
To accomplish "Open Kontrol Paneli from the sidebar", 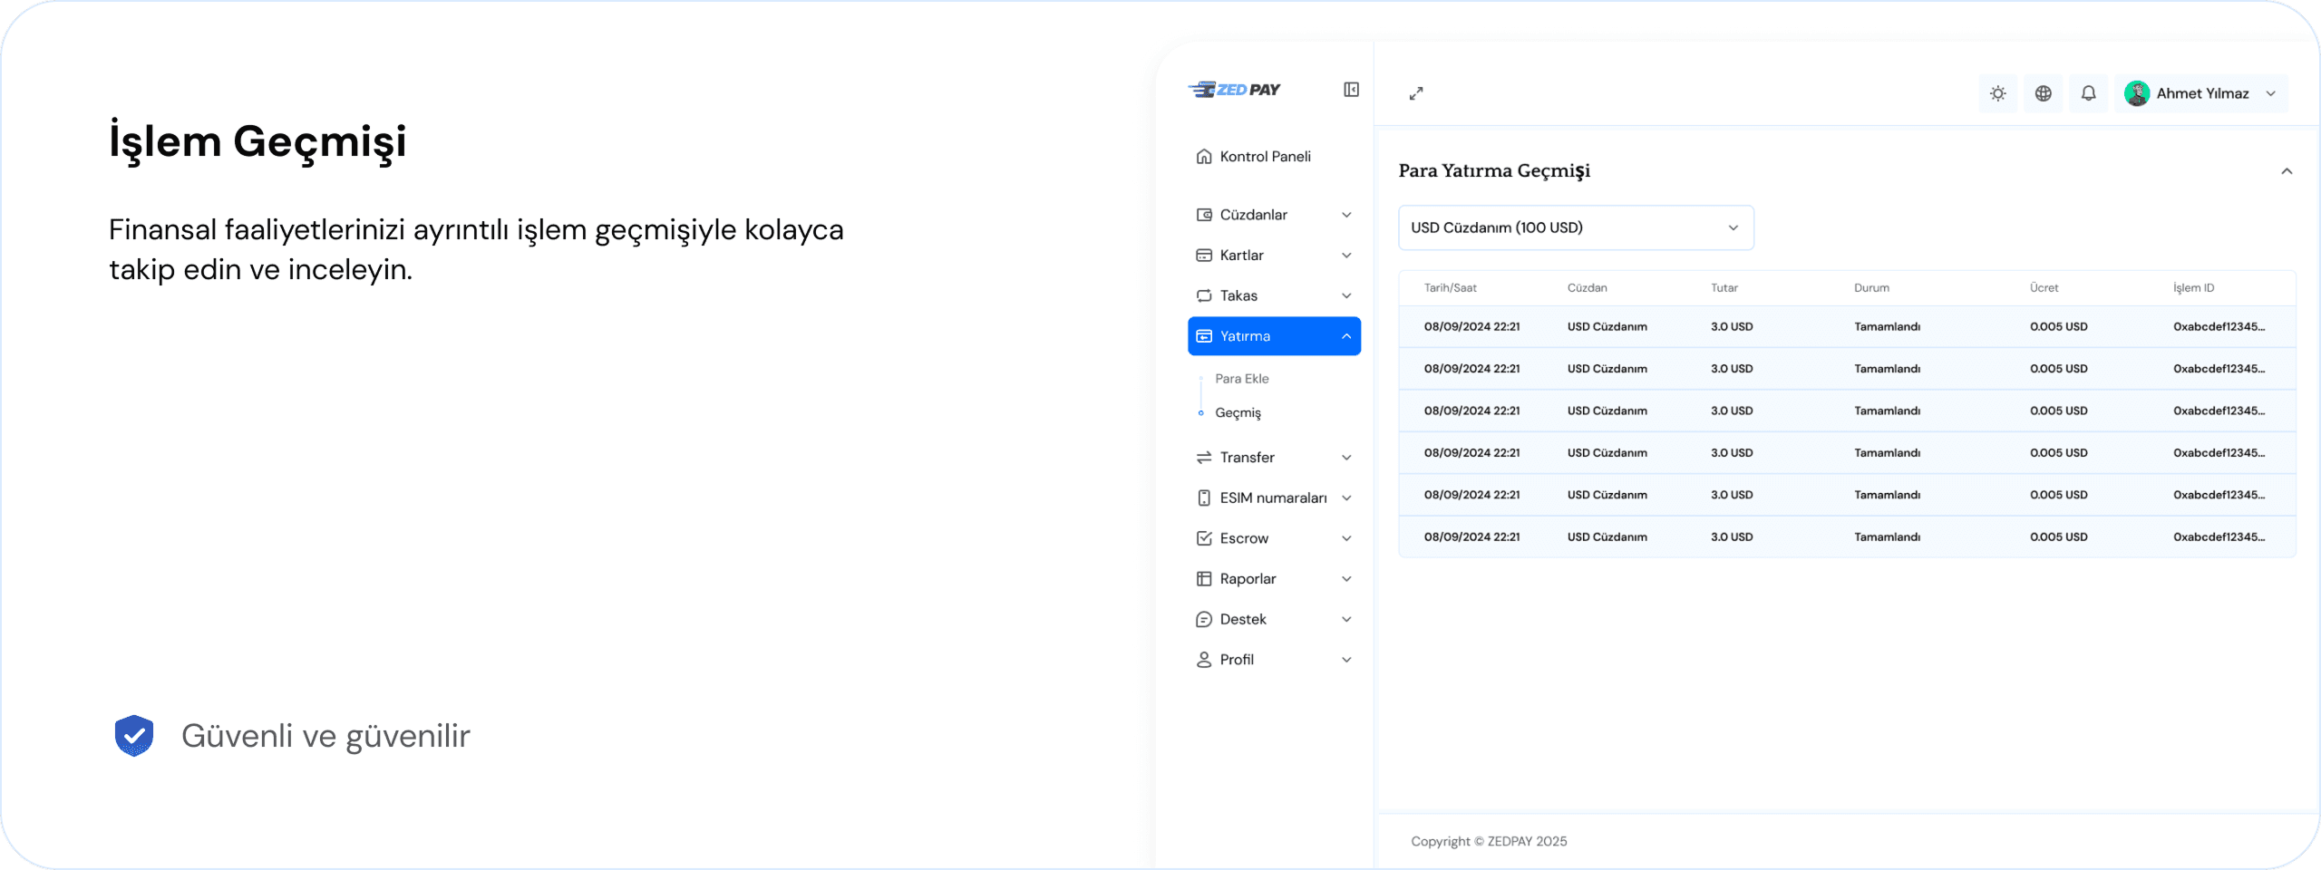I will (1264, 157).
